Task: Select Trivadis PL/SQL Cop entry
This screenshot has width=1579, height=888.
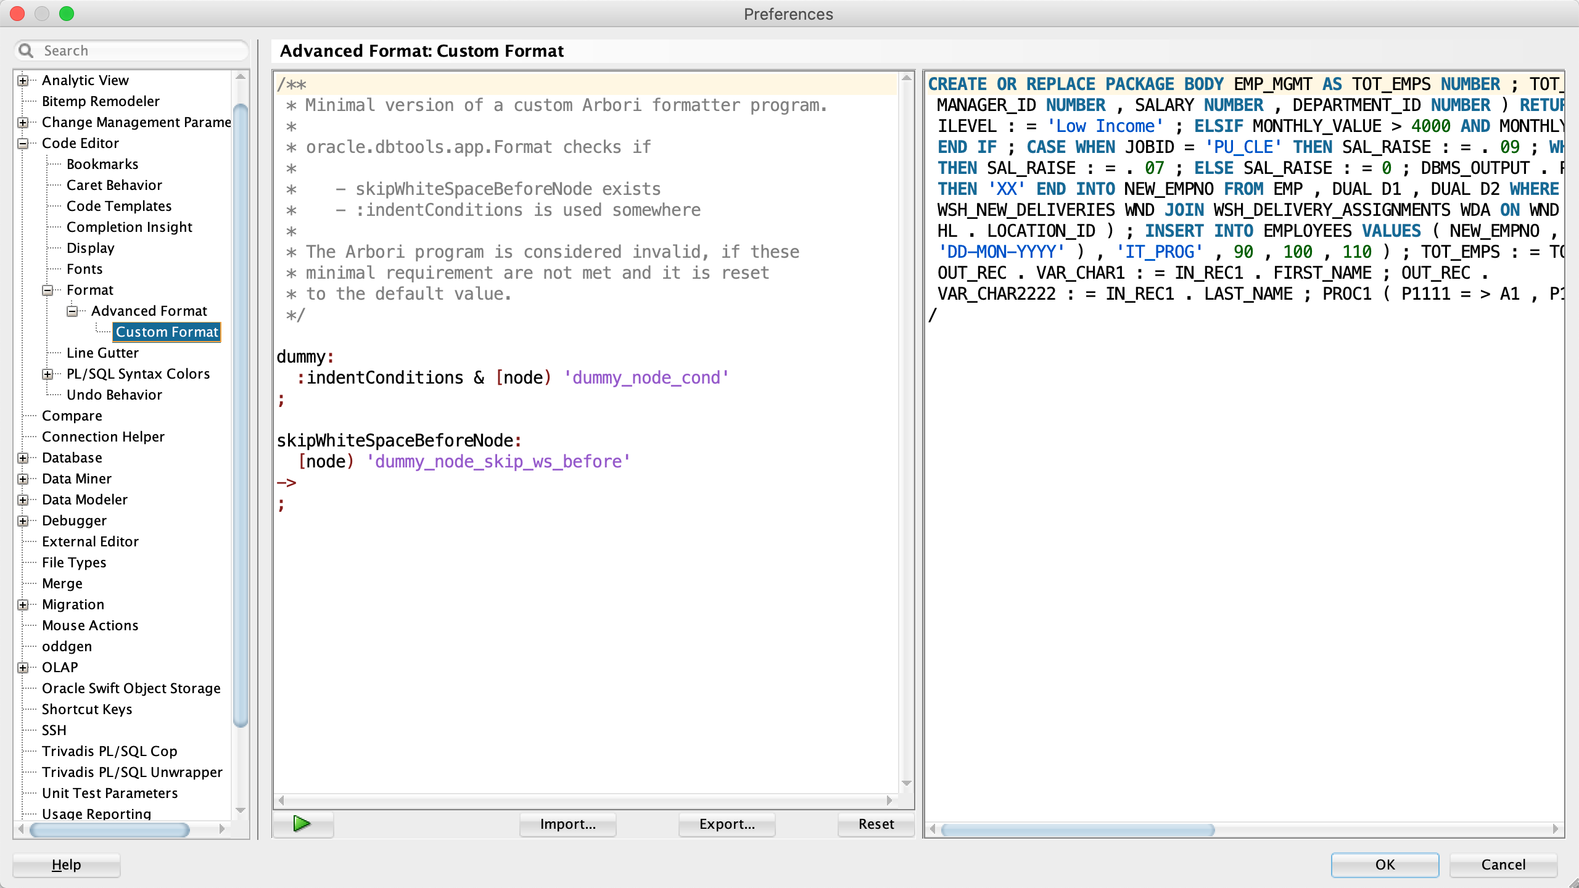Action: click(110, 751)
